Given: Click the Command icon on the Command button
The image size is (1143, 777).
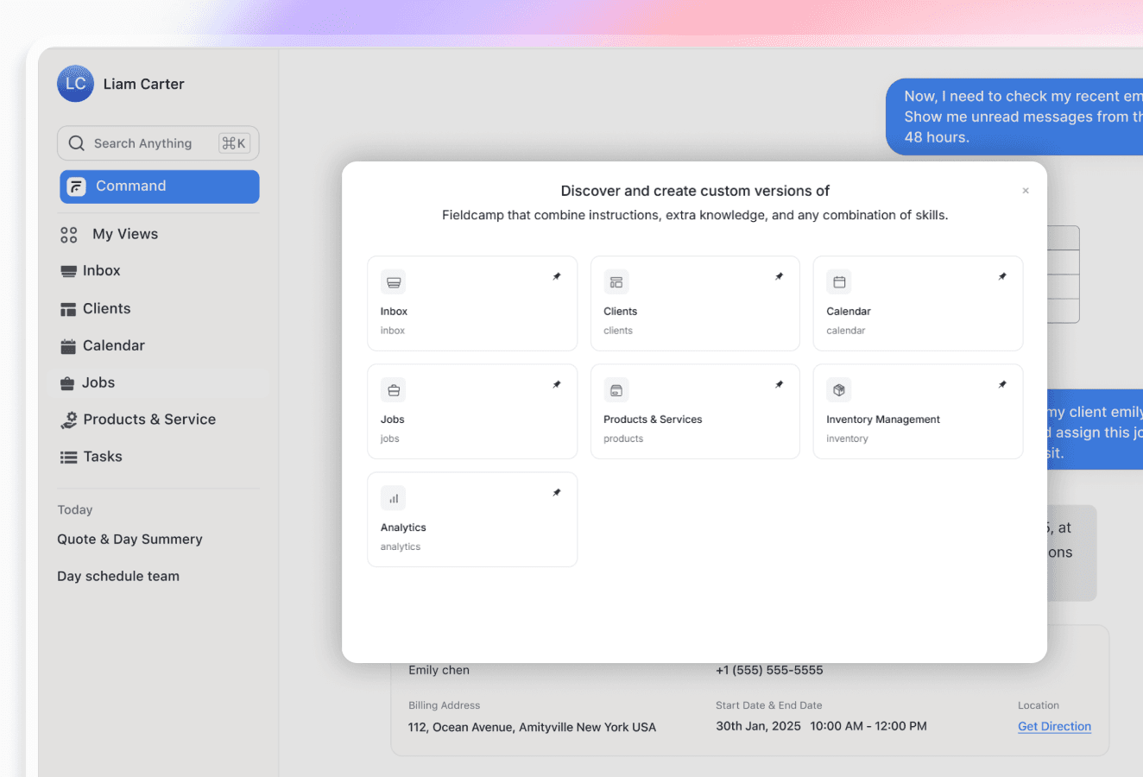Looking at the screenshot, I should tap(76, 186).
